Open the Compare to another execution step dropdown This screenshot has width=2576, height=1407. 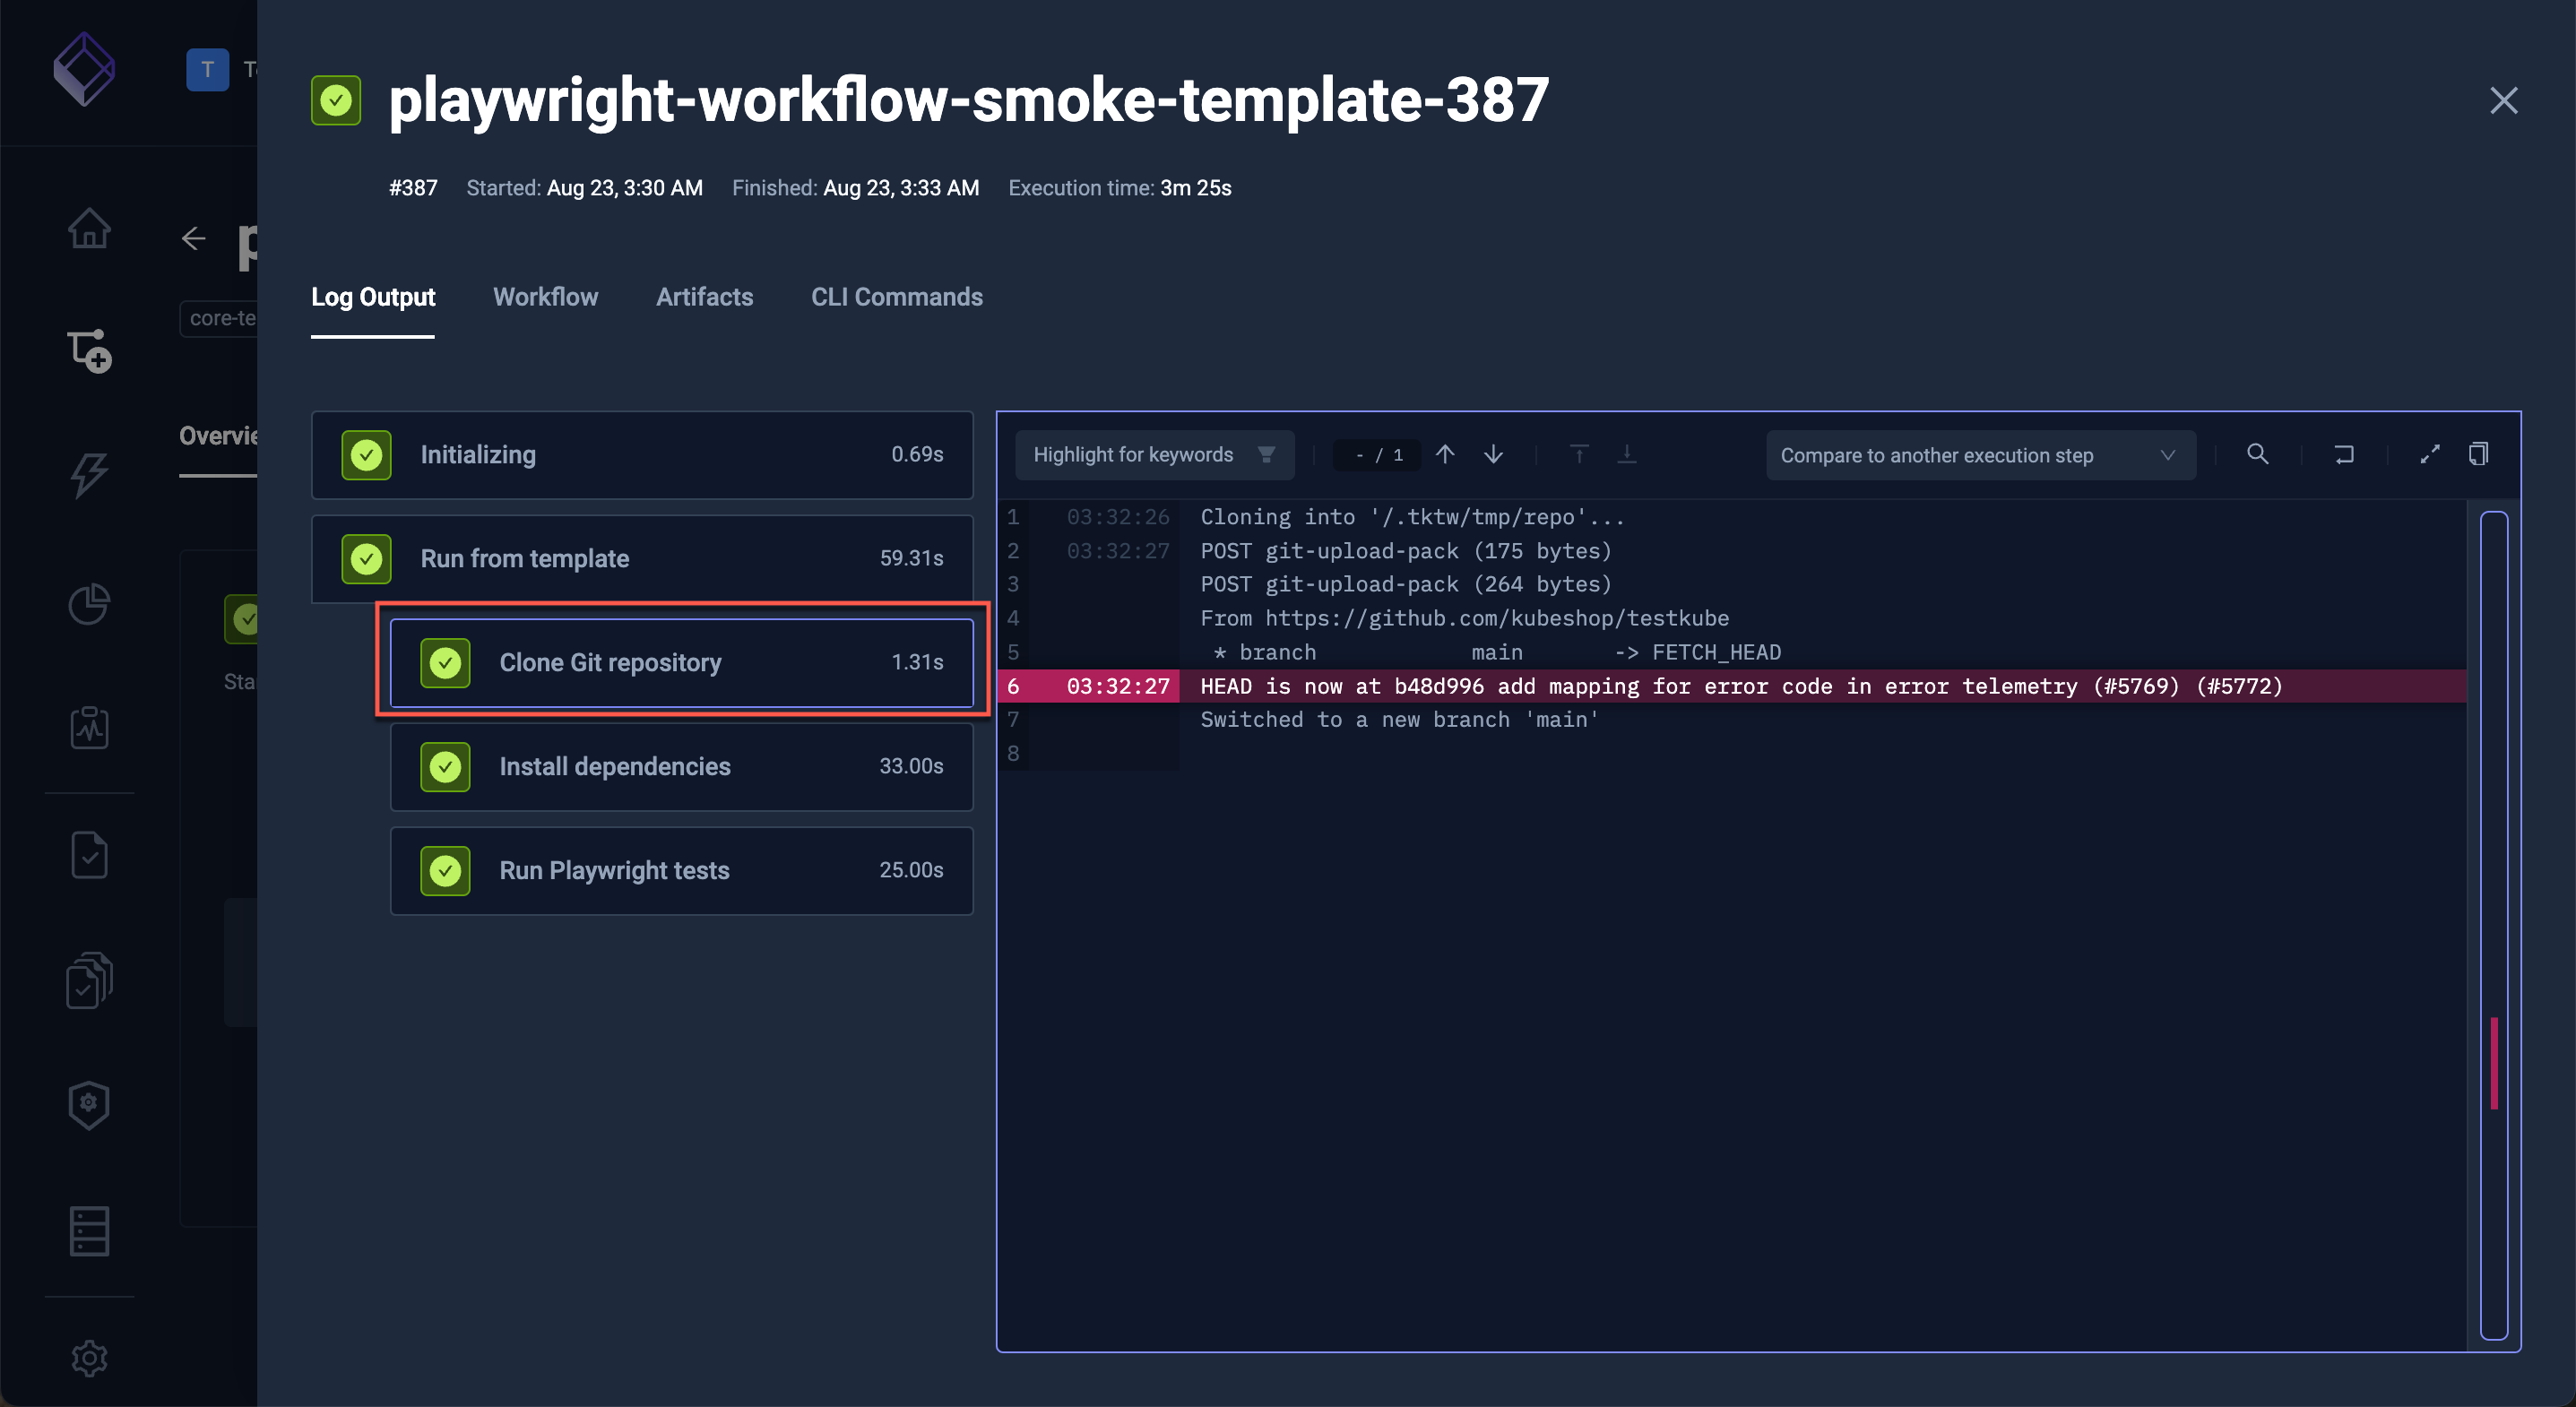[x=1980, y=454]
